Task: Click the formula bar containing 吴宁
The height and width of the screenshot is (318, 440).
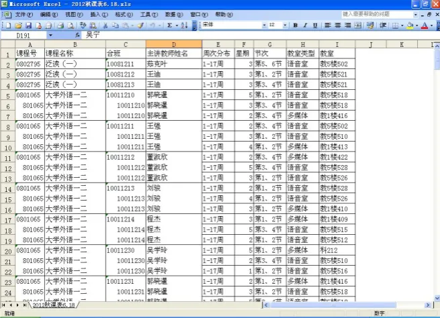Action: [x=259, y=36]
